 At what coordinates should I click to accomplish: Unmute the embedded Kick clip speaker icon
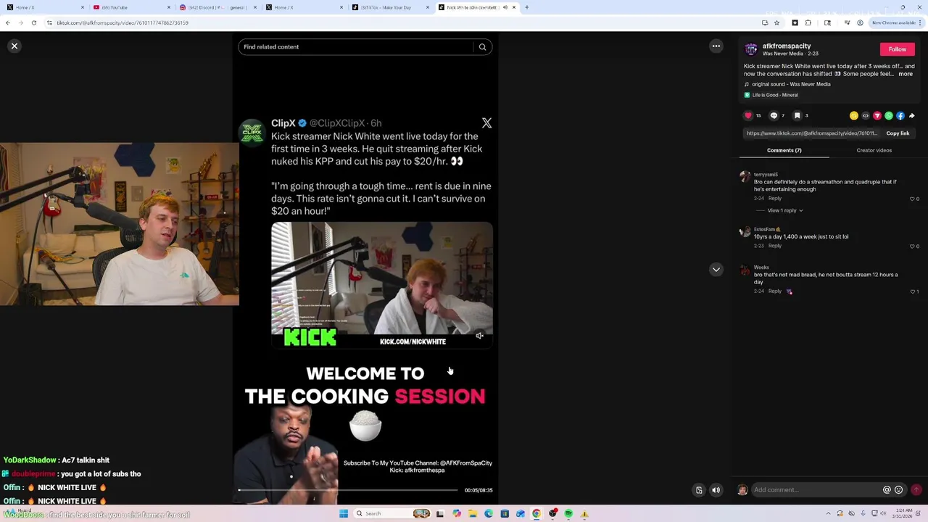[479, 336]
